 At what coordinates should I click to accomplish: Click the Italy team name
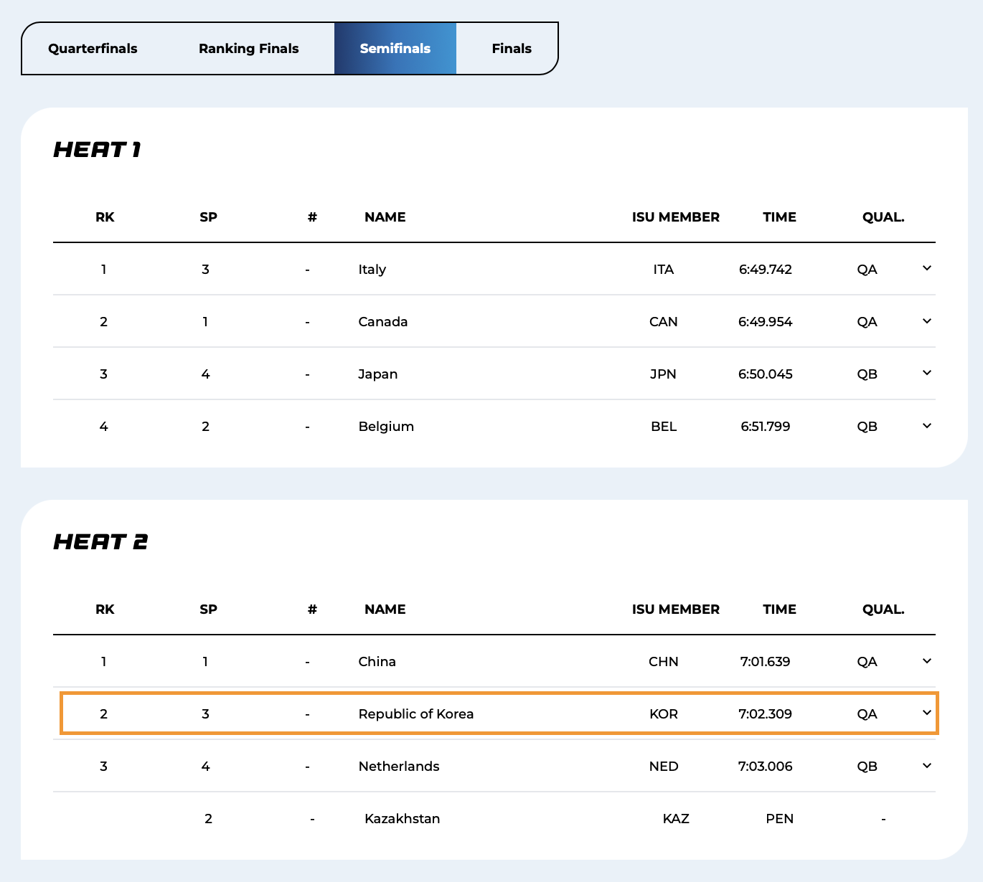point(372,270)
